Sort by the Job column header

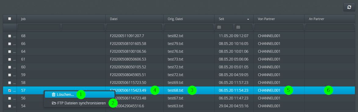point(61,19)
